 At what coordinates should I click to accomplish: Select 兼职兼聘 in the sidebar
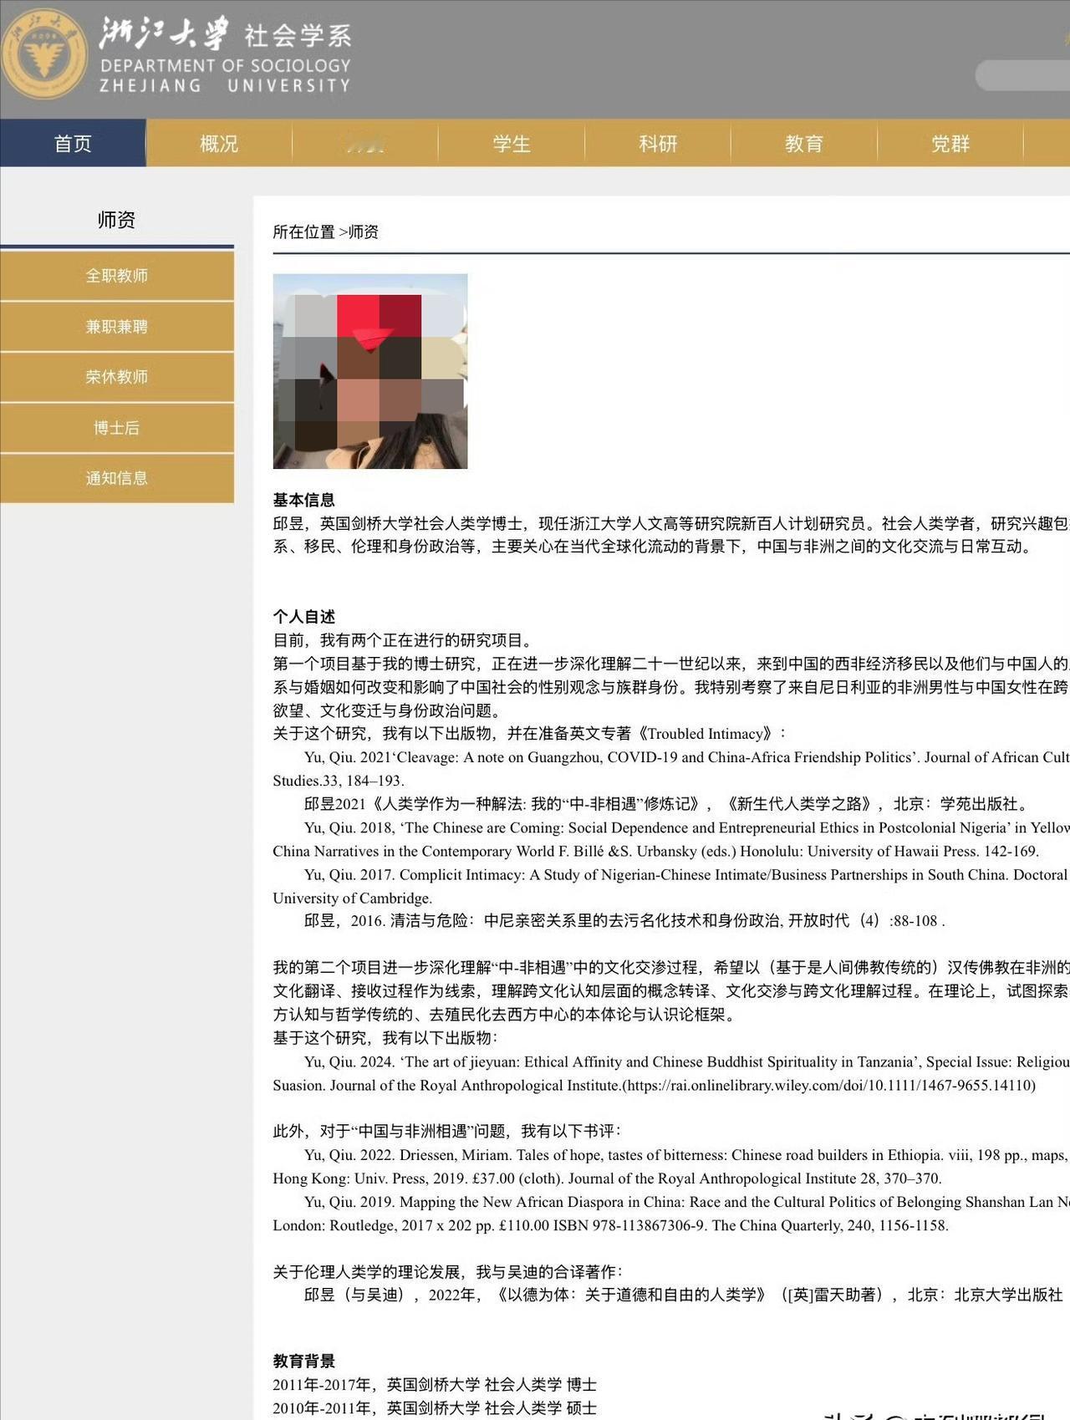tap(117, 327)
